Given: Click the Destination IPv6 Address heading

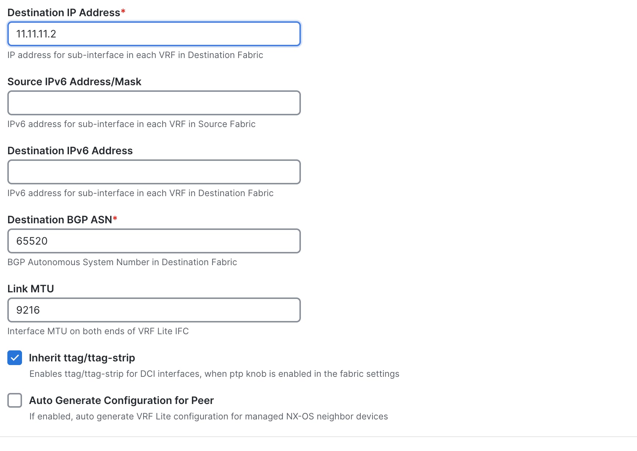Looking at the screenshot, I should click(x=70, y=151).
